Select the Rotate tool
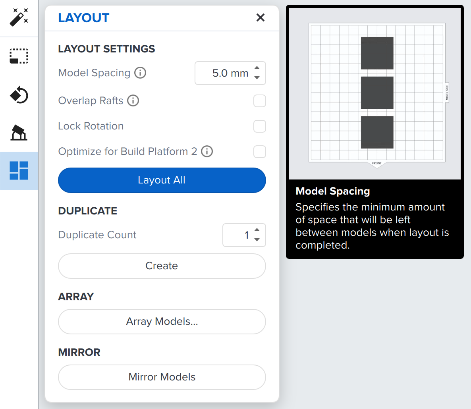Screen dimensions: 471x409 click(x=19, y=95)
